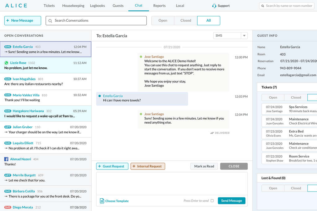Click the Facebook icon beside Ahmad Nazeri

(6, 159)
